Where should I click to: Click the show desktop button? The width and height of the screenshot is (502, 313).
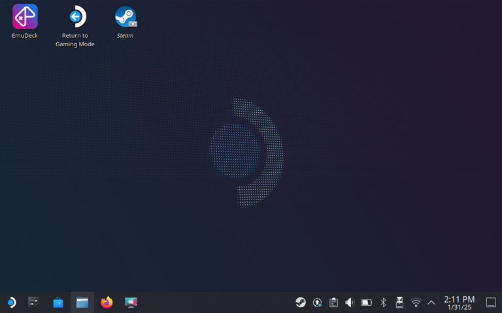(x=491, y=303)
